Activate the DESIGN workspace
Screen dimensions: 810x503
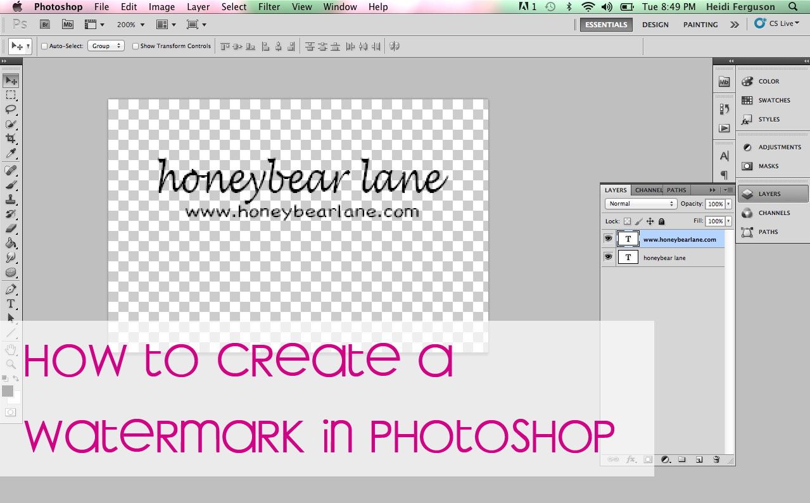[x=655, y=24]
